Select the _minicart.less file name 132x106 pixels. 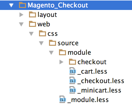coord(99,90)
